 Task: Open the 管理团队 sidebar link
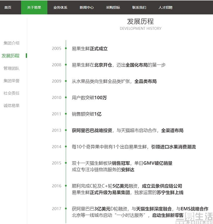coord(12,68)
